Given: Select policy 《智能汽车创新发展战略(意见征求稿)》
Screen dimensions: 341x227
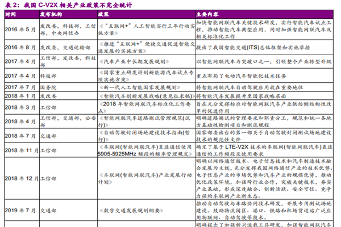Looking at the screenshot, I should click(147, 96).
